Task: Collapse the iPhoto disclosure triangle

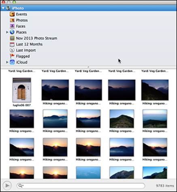Action: pos(3,8)
